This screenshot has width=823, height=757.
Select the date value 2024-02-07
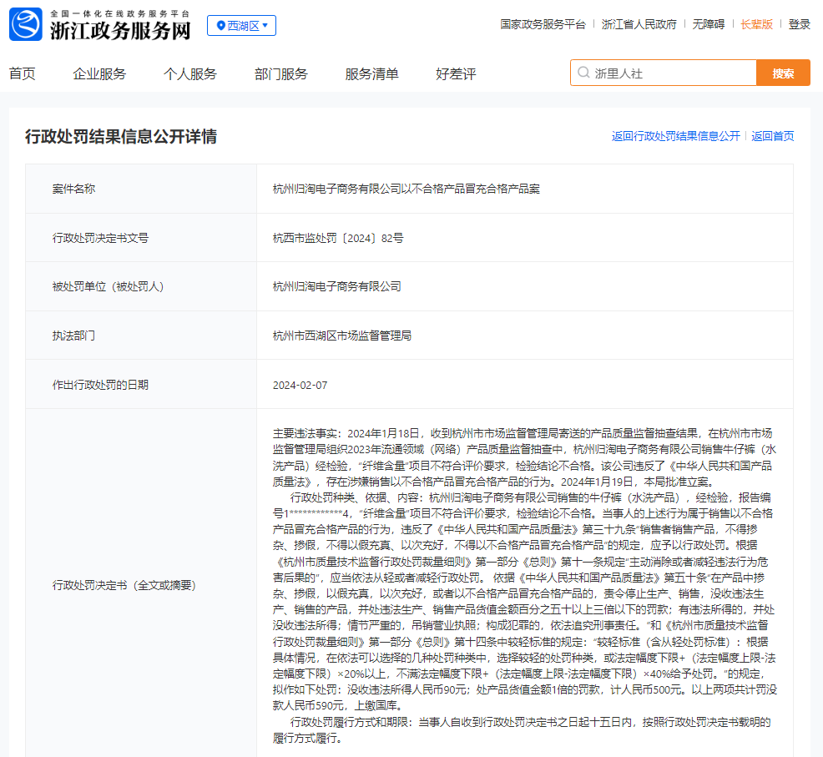tap(300, 385)
